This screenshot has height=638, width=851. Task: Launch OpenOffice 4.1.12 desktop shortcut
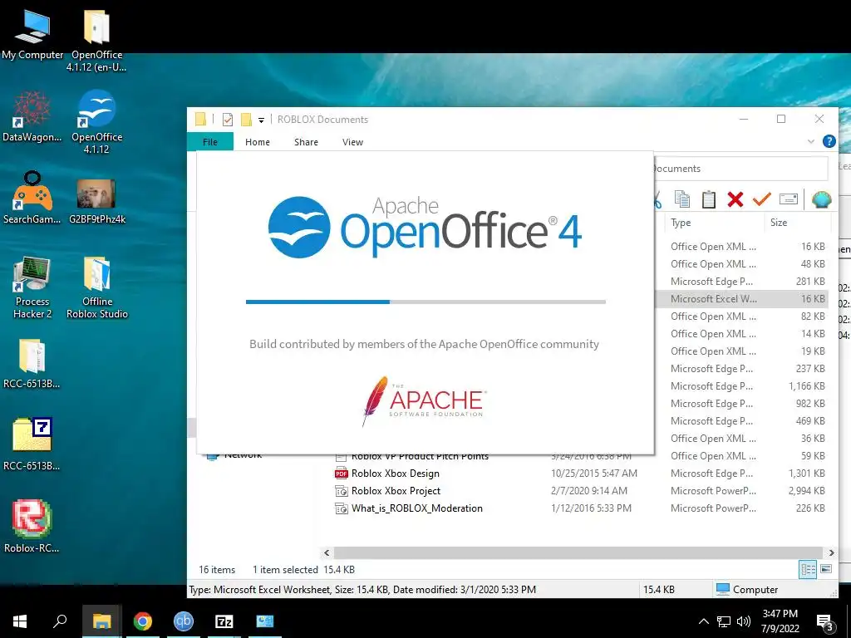pyautogui.click(x=96, y=122)
